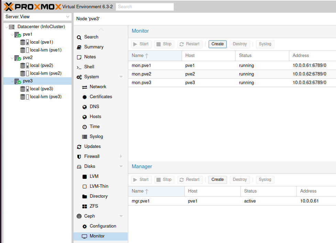
Task: Open the Summary menu entry
Action: coord(100,47)
